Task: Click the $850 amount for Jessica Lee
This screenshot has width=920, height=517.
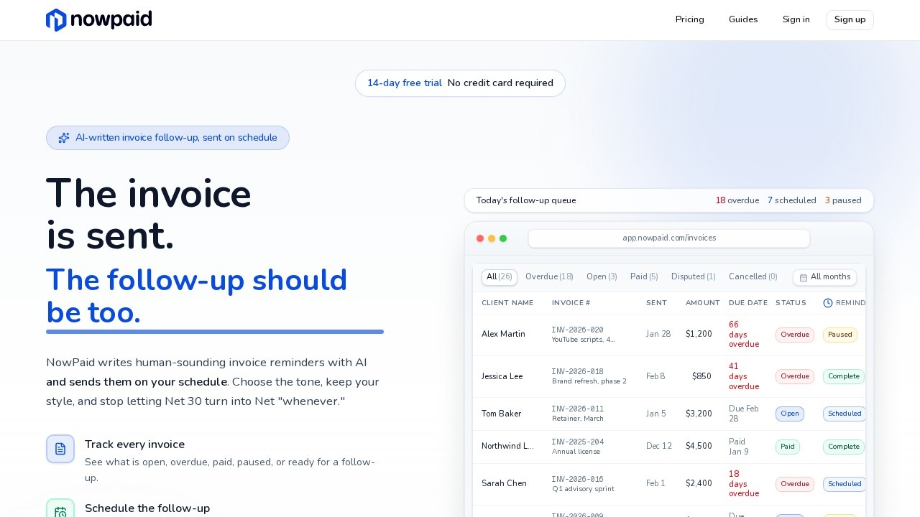Action: [x=702, y=377]
